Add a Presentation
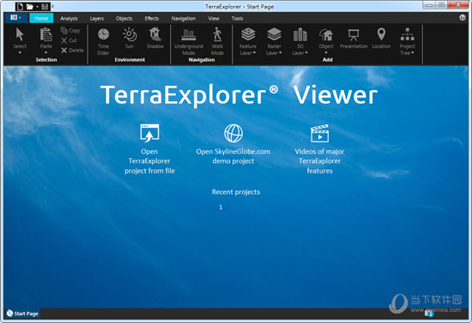Viewport: 472px width, 323px height. coord(354,38)
